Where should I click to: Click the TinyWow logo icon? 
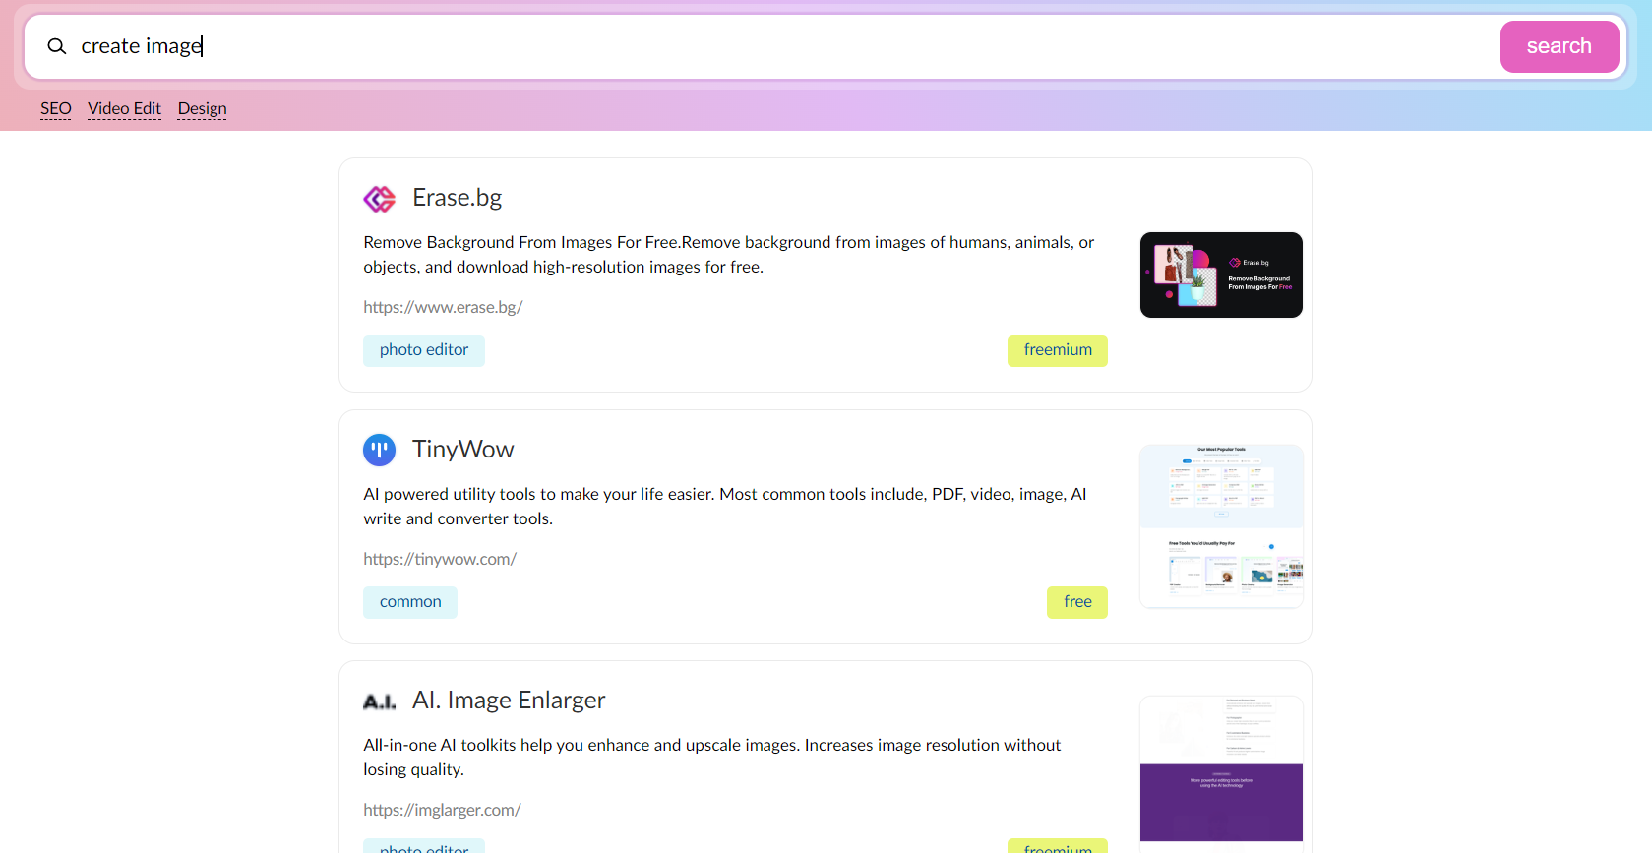(379, 450)
